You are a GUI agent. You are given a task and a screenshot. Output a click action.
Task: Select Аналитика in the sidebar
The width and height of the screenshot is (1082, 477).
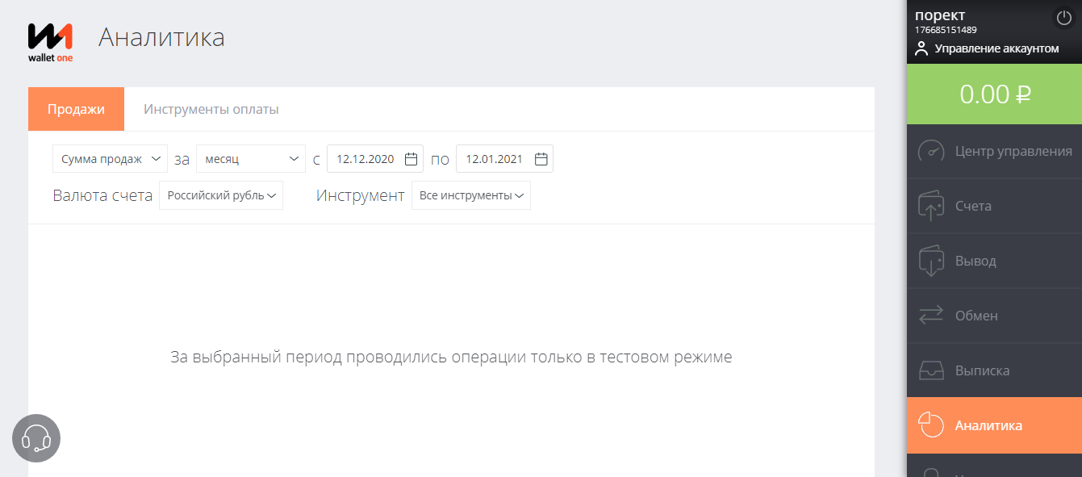pos(994,425)
